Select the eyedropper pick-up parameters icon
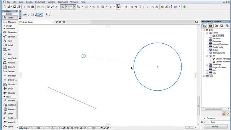This screenshot has width=231, height=130. 52,7
